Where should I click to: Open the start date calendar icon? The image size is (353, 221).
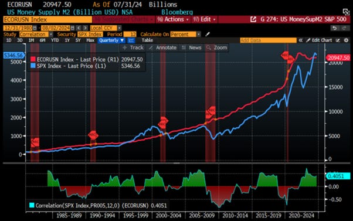tap(35, 28)
